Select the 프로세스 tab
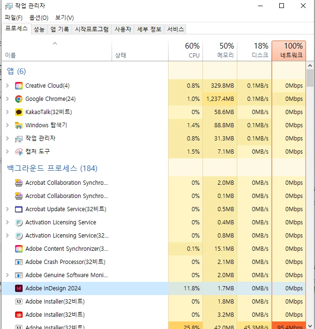Viewport: 315px width, 329px height. pyautogui.click(x=16, y=29)
